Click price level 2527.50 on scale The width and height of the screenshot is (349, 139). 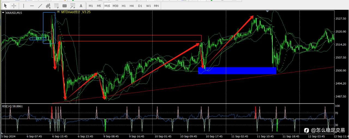[x=341, y=19]
